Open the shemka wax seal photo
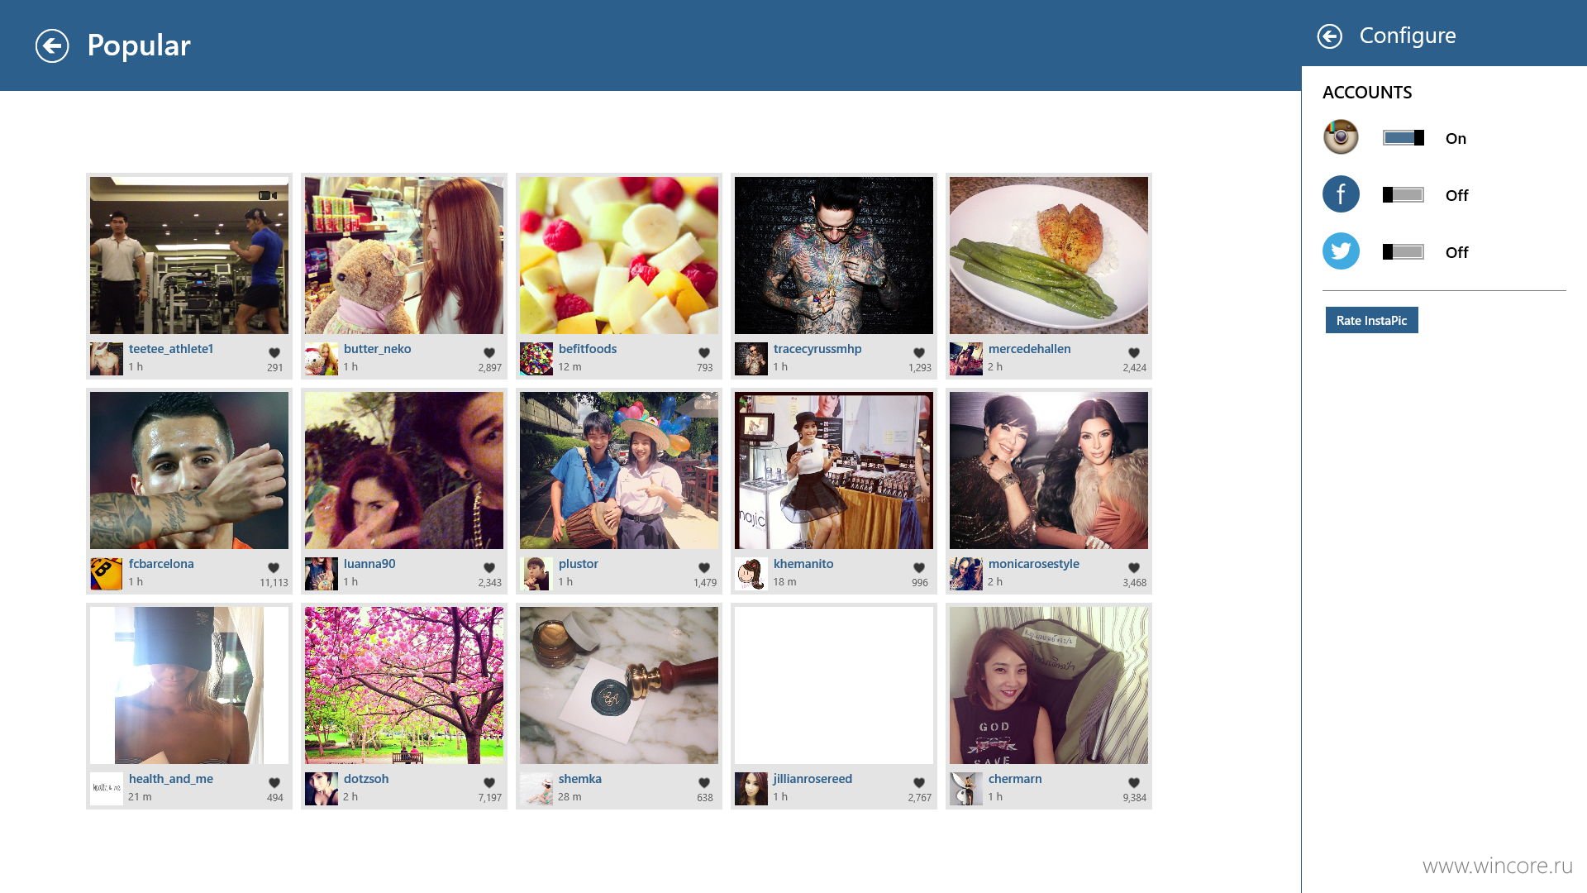 (x=619, y=685)
